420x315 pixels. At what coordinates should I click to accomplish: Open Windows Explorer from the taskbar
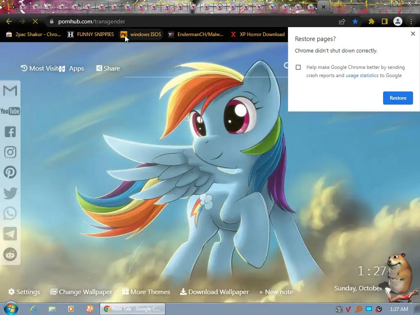52,309
